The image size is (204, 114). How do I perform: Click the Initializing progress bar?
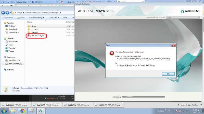pyautogui.click(x=144, y=97)
